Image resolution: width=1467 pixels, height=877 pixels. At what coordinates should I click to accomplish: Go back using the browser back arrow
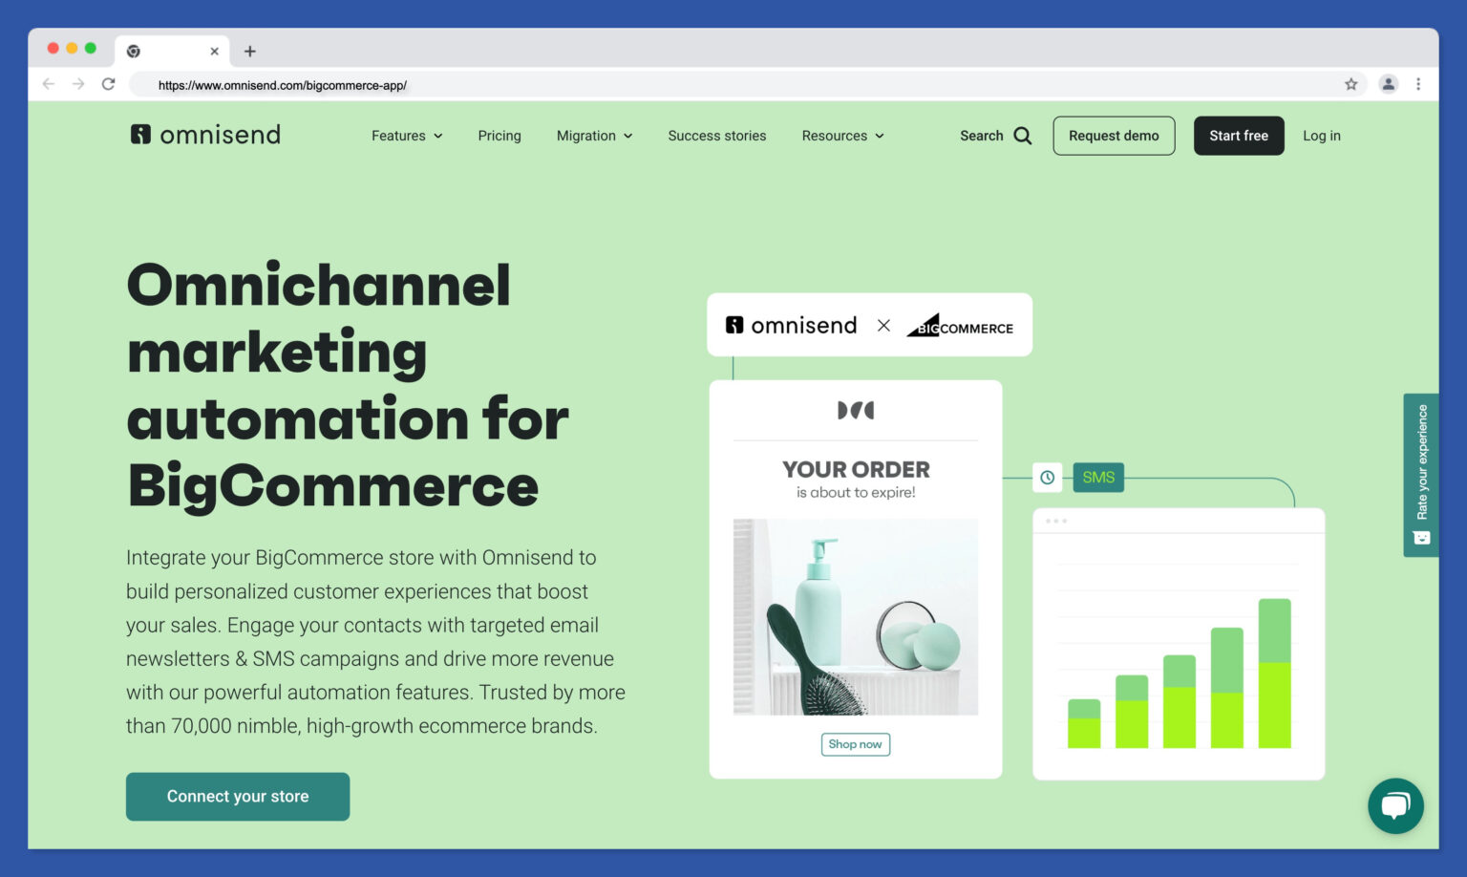click(x=49, y=84)
